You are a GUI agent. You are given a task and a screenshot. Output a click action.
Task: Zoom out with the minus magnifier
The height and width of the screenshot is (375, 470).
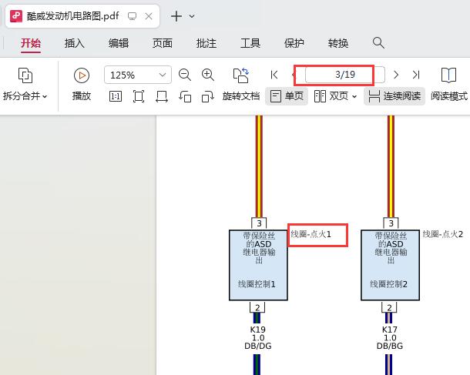point(185,75)
